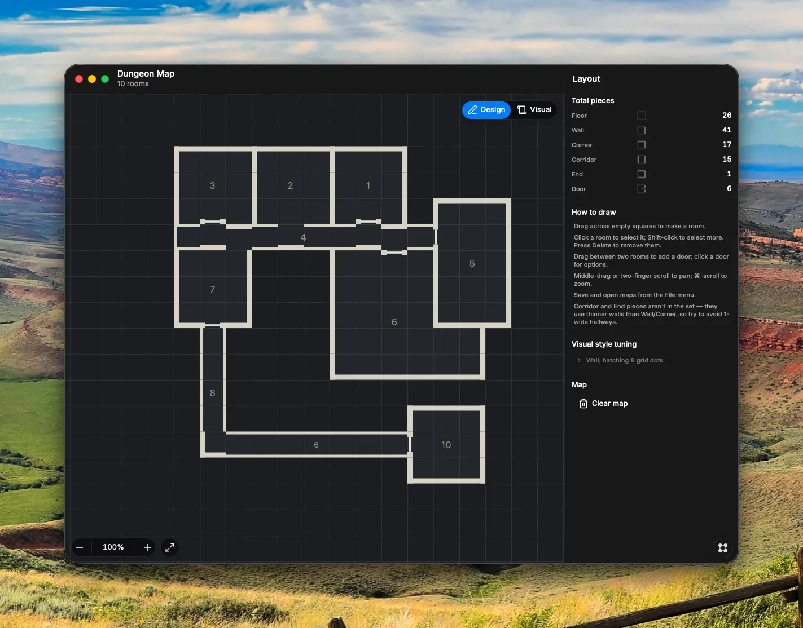Viewport: 803px width, 628px height.
Task: Click the Layout panel title
Action: point(586,79)
